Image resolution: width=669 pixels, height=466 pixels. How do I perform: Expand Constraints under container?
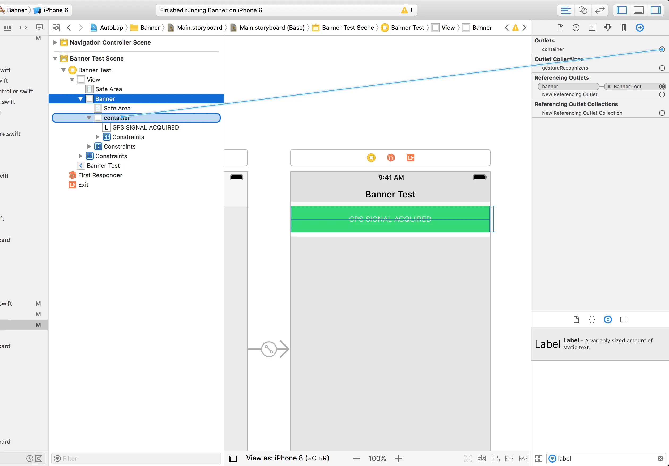pyautogui.click(x=98, y=137)
